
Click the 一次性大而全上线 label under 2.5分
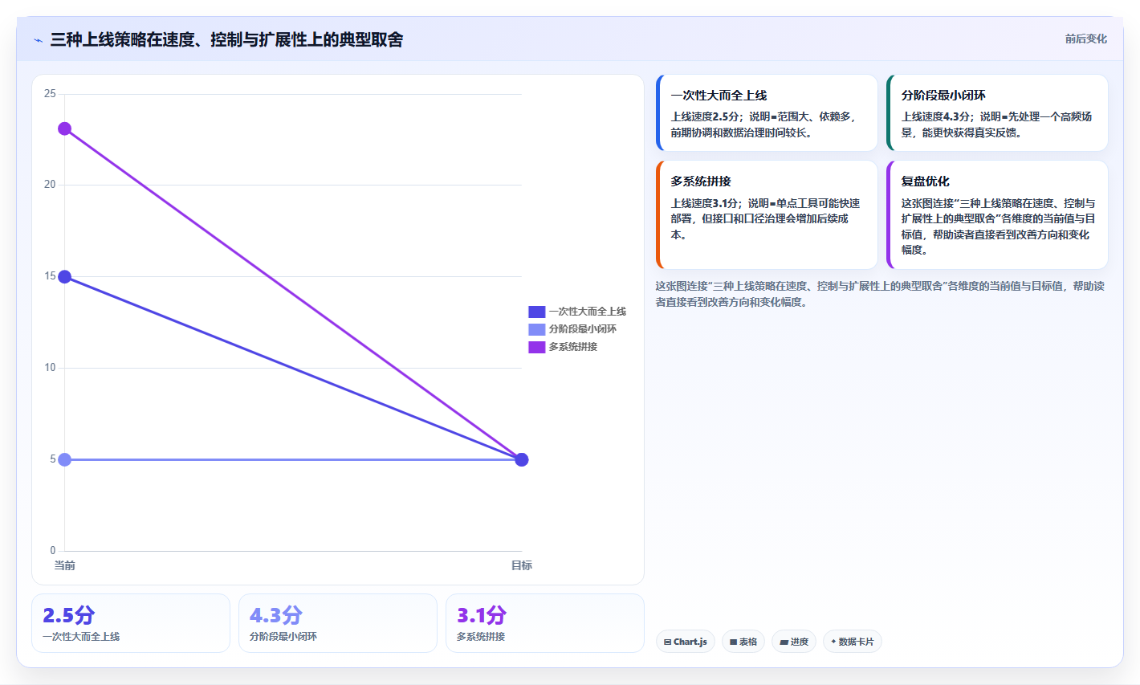[81, 637]
